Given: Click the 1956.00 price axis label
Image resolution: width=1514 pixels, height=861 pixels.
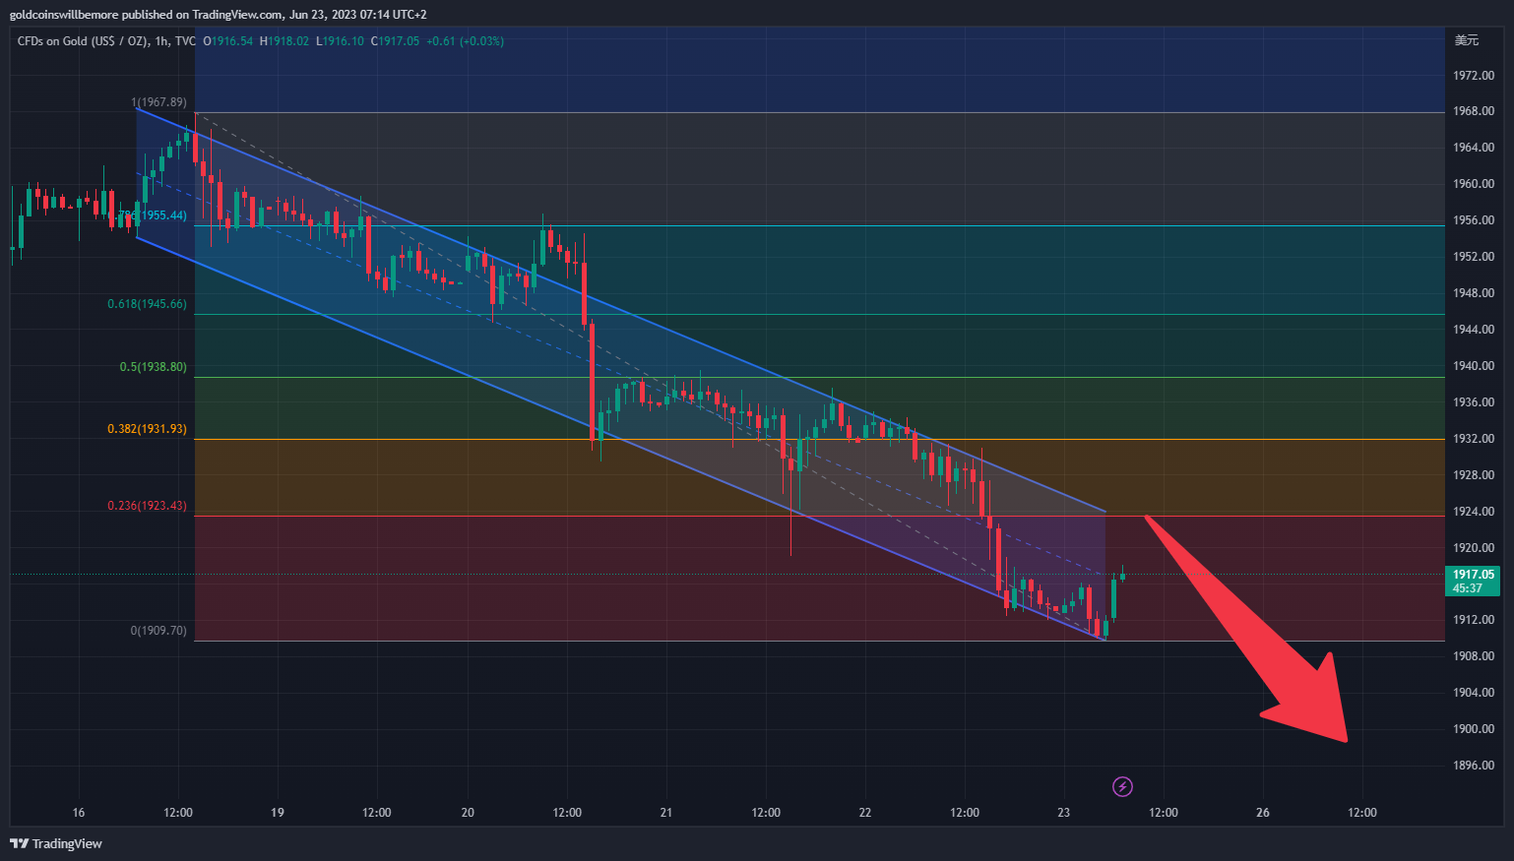Looking at the screenshot, I should [1474, 220].
